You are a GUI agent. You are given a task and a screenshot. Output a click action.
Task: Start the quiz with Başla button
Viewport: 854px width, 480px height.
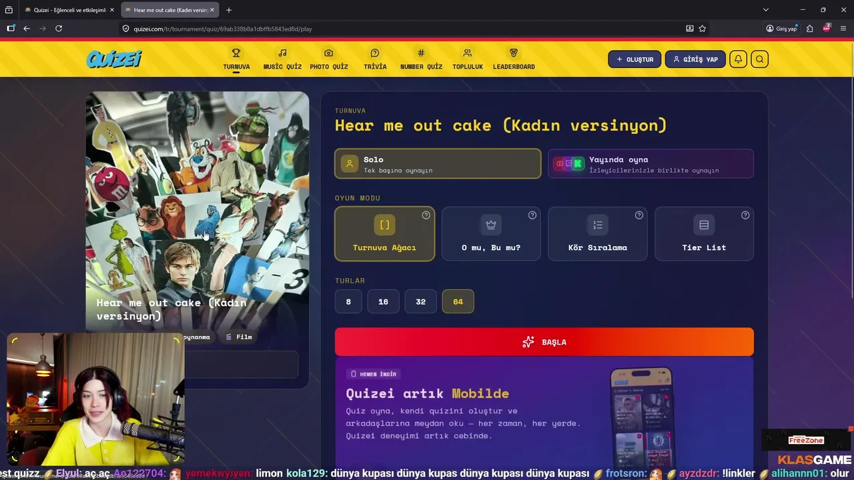(544, 342)
